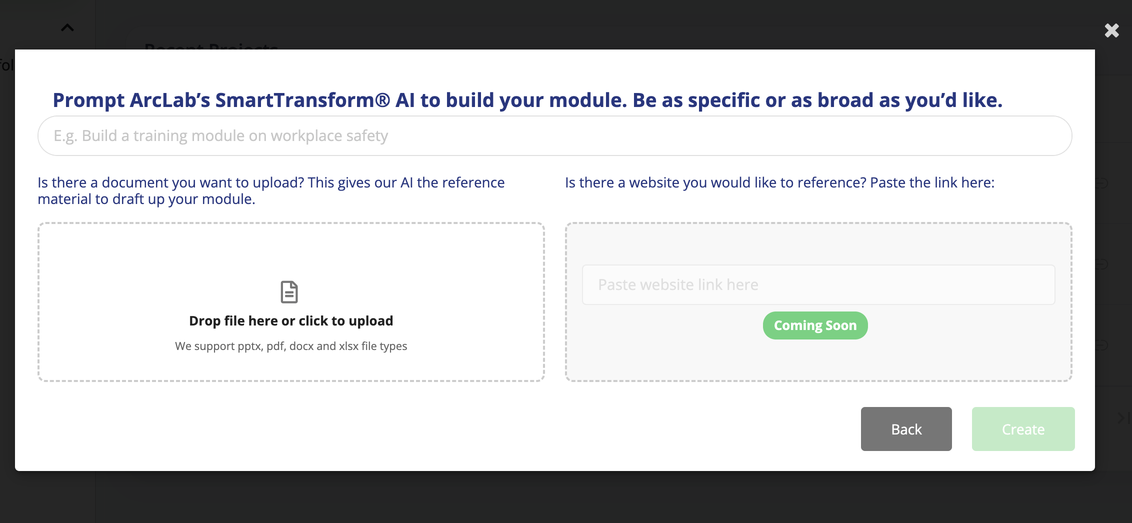The image size is (1132, 523).
Task: Click the green Coming Soon badge
Action: (815, 325)
